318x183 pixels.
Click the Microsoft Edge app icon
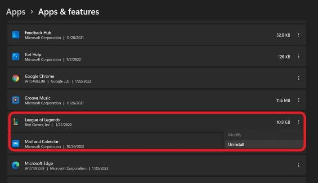tap(16, 166)
